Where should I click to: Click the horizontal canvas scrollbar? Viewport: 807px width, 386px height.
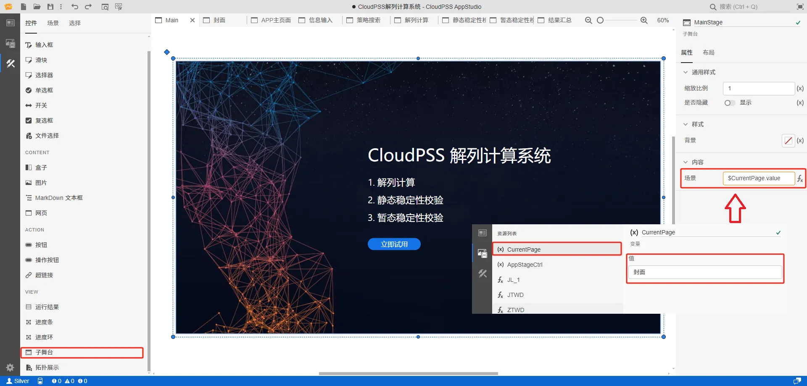(x=408, y=373)
